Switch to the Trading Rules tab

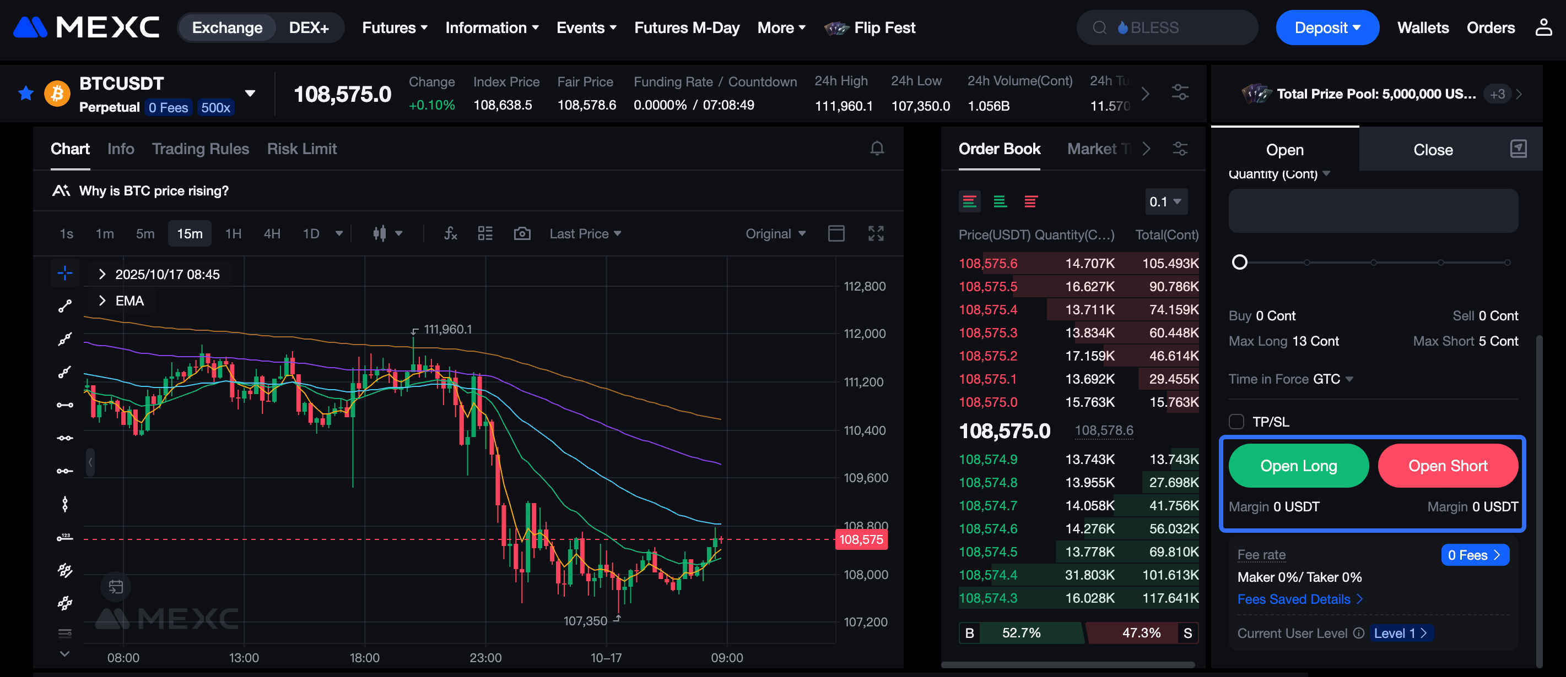(200, 149)
